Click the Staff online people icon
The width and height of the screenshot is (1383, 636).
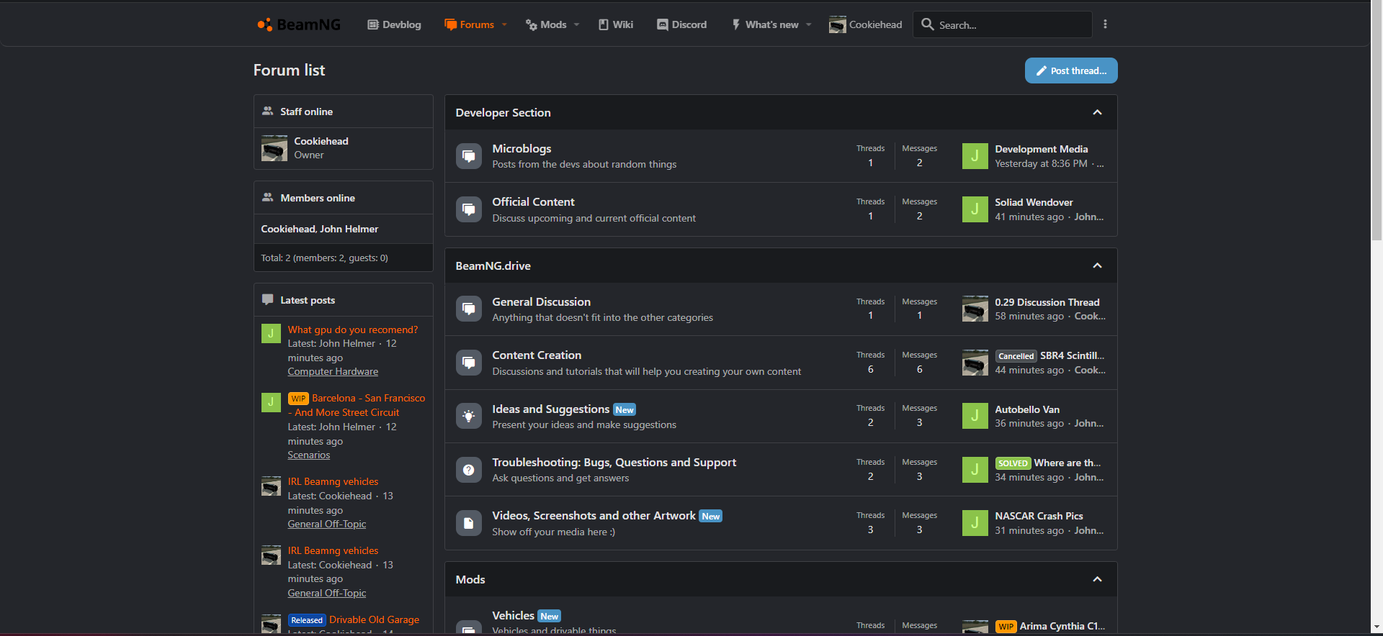[267, 112]
